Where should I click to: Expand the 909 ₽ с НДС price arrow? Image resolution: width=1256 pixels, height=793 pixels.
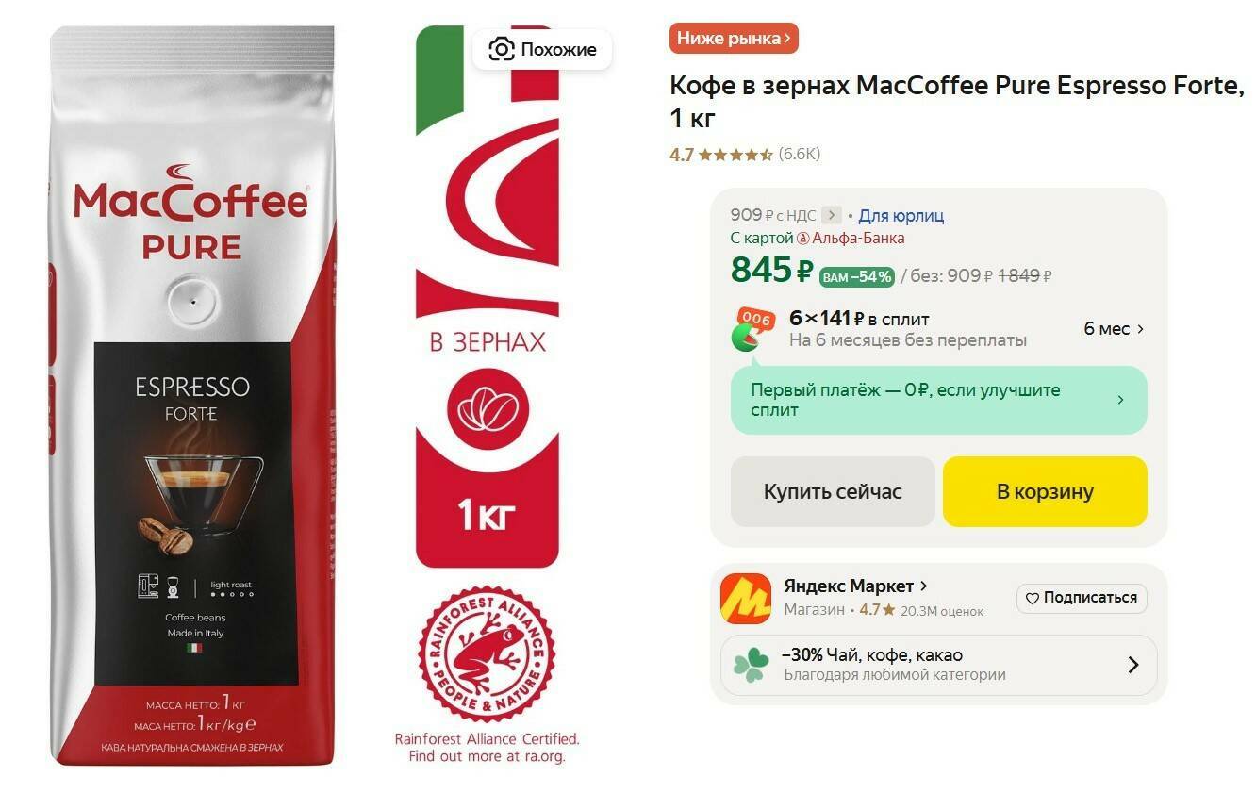coord(831,215)
